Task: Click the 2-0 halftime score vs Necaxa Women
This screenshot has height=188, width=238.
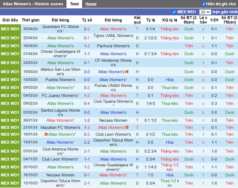Action: point(214,120)
